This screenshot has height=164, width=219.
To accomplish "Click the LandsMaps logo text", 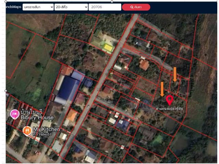I will coord(14,7).
